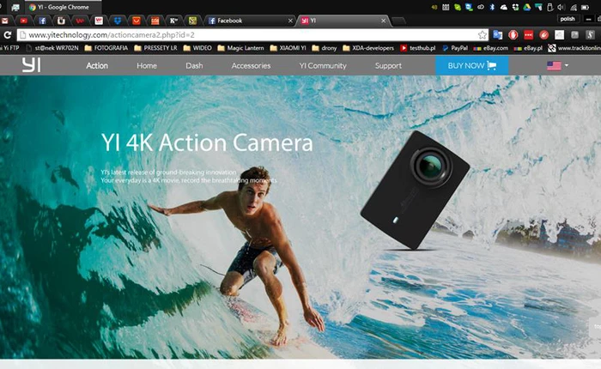Click the Google Drive tray icon
601x369 pixels.
527,7
